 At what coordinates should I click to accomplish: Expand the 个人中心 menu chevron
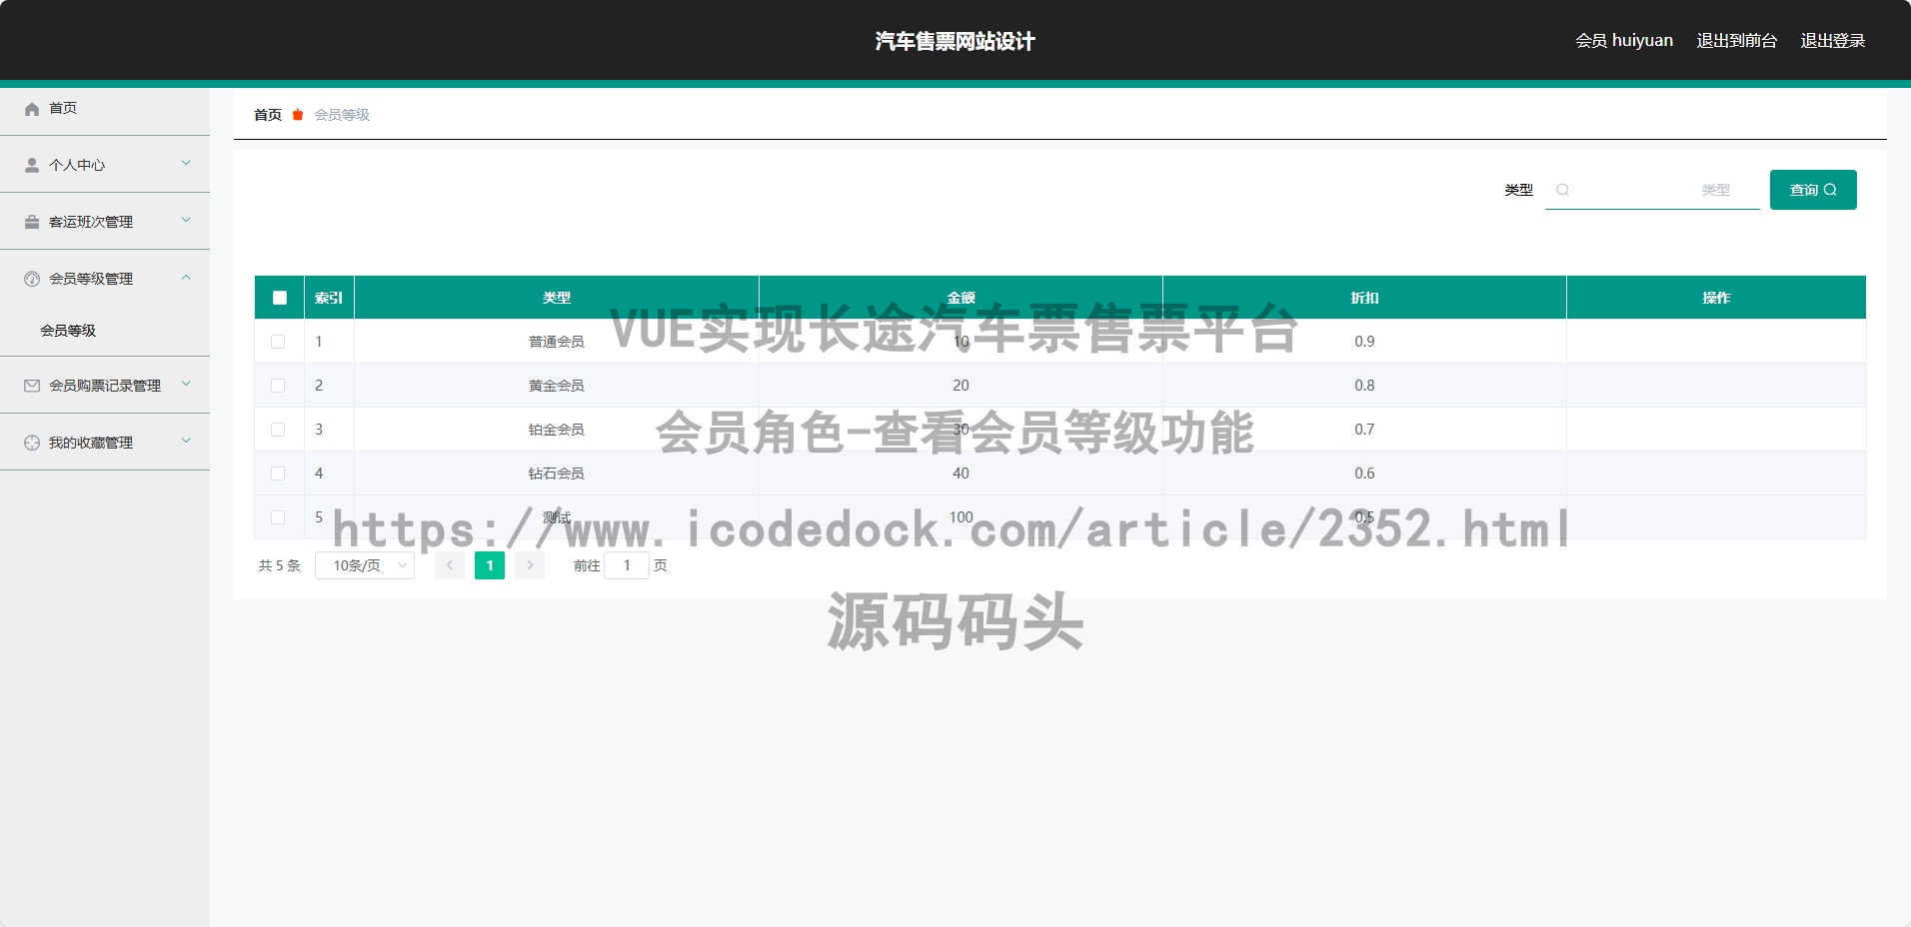coord(186,163)
